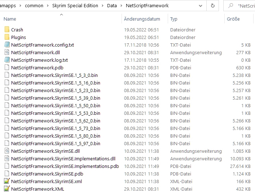Click date '17.11.2018 10:55'
Screen dimensions: 255x195
coord(141,60)
